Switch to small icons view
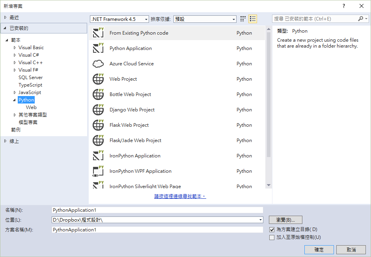Viewport: 371px width, 257px height. pos(243,19)
